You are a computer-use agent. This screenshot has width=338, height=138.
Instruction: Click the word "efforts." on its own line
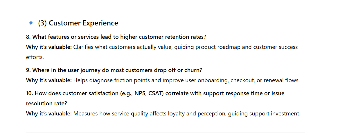point(35,57)
